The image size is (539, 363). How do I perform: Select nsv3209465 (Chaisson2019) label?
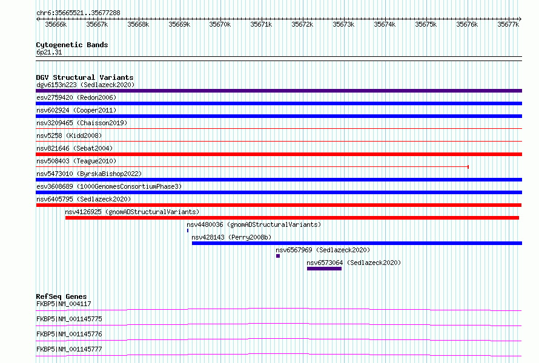tap(82, 123)
